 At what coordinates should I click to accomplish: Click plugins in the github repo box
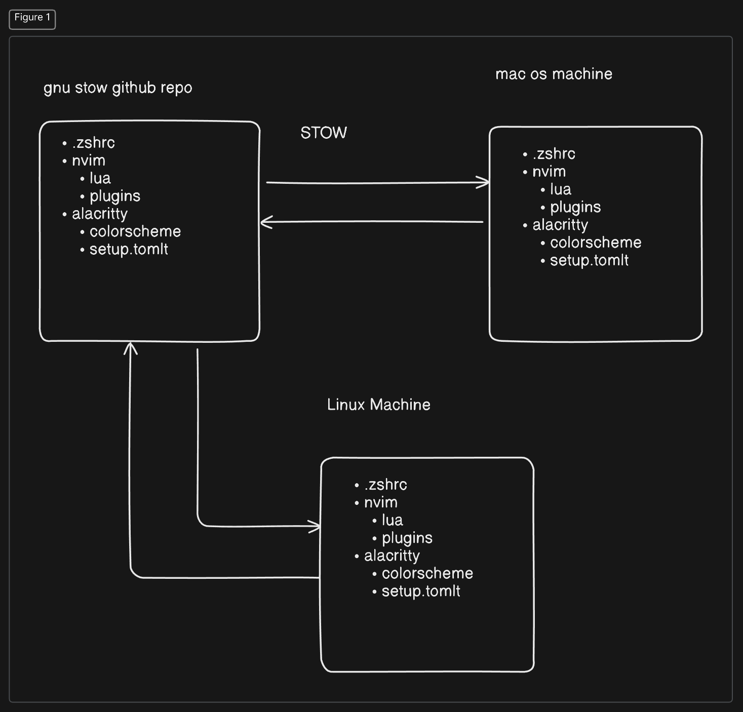115,196
